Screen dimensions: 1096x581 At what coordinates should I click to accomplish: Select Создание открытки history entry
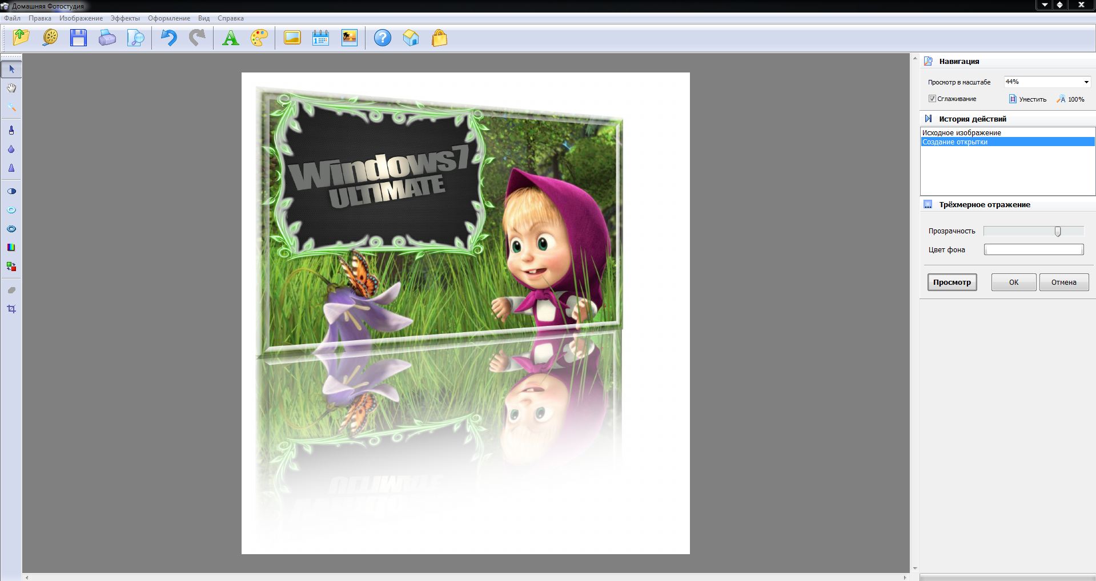coord(1008,142)
